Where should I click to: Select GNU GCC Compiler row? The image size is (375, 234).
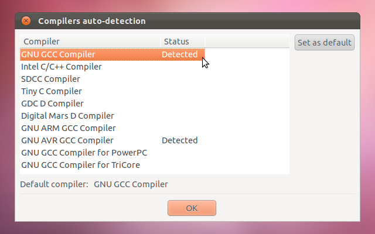(58, 54)
